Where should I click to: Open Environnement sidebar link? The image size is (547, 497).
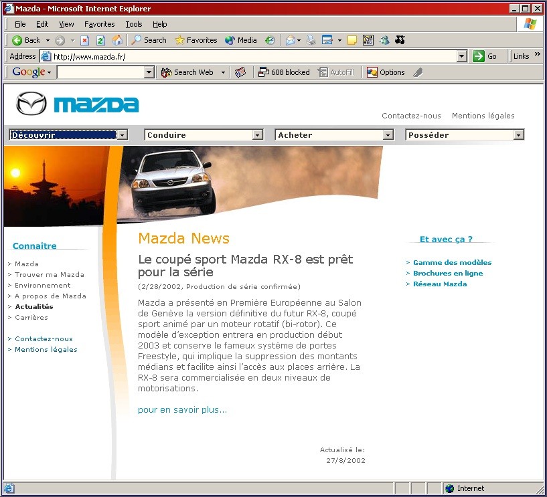click(43, 286)
